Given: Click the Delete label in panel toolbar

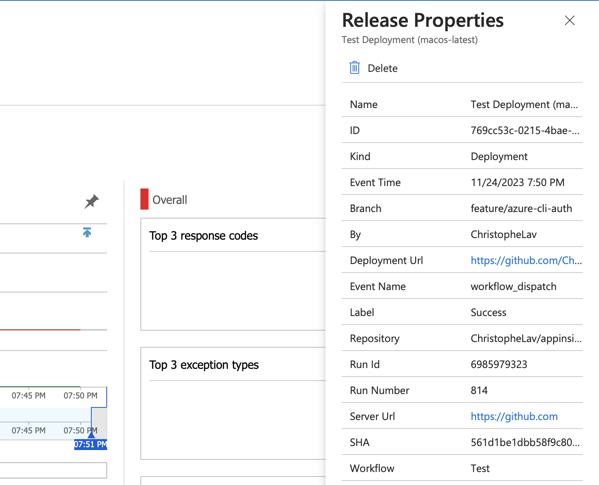Looking at the screenshot, I should coord(383,68).
